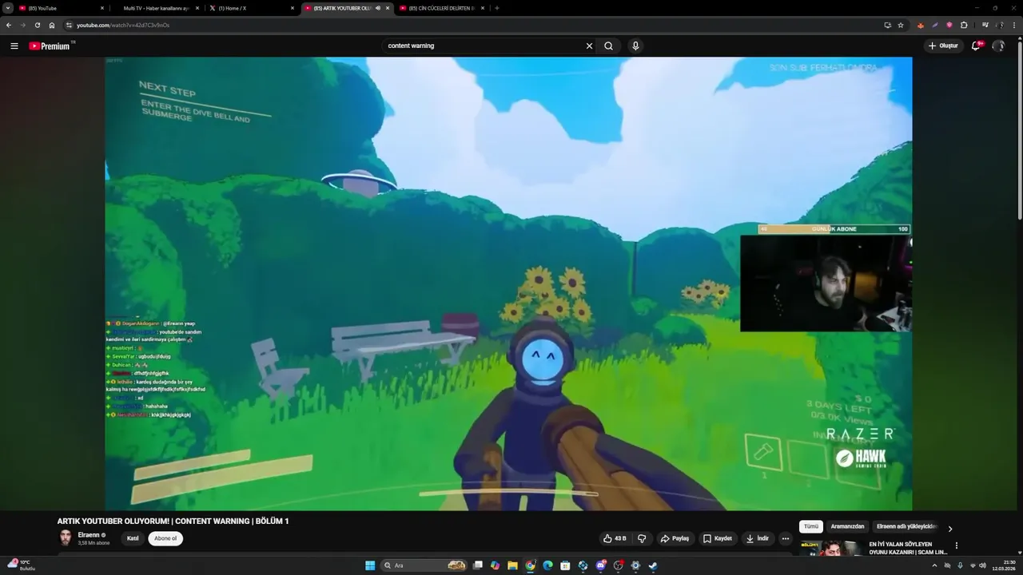This screenshot has width=1023, height=575.
Task: Download video with İndir
Action: (x=757, y=538)
